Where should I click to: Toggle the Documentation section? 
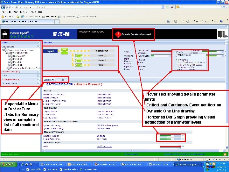pos(38,83)
